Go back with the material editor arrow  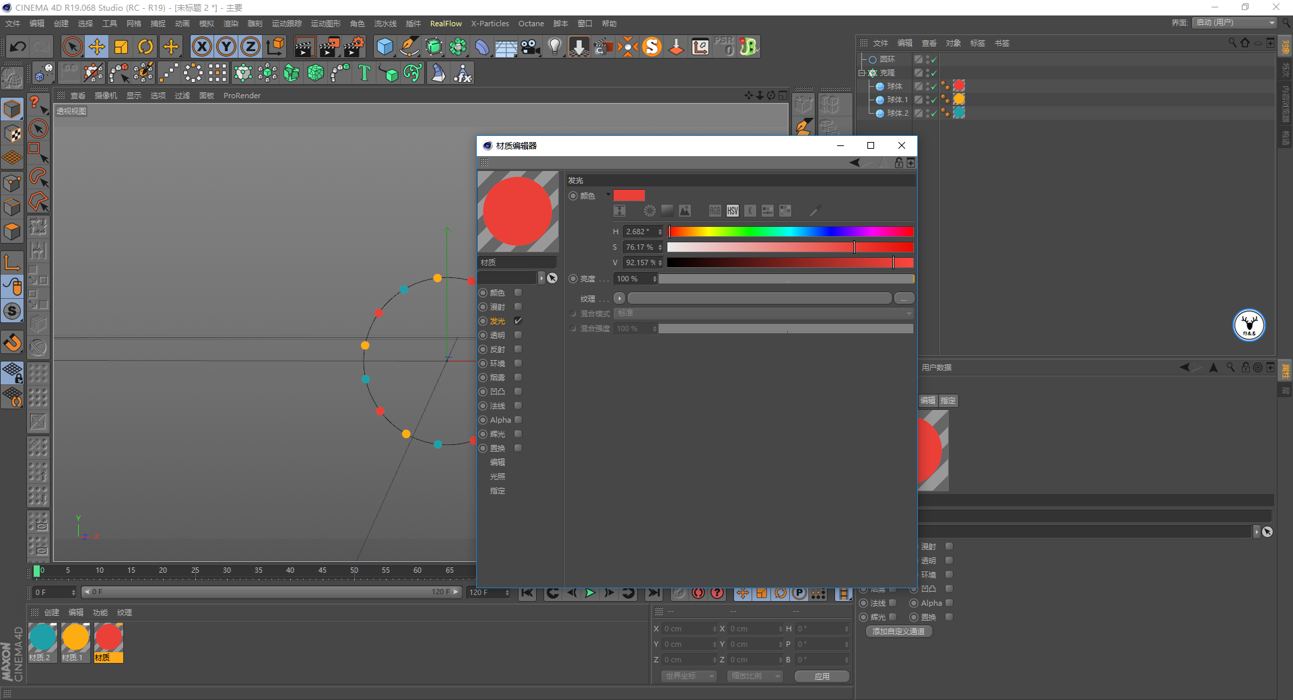pyautogui.click(x=855, y=163)
